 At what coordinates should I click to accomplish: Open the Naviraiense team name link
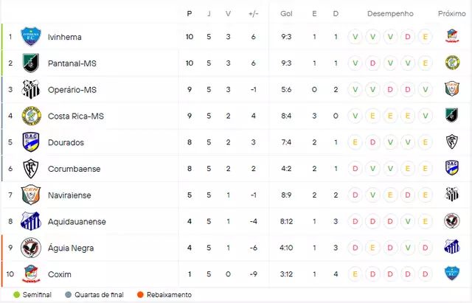click(x=69, y=195)
